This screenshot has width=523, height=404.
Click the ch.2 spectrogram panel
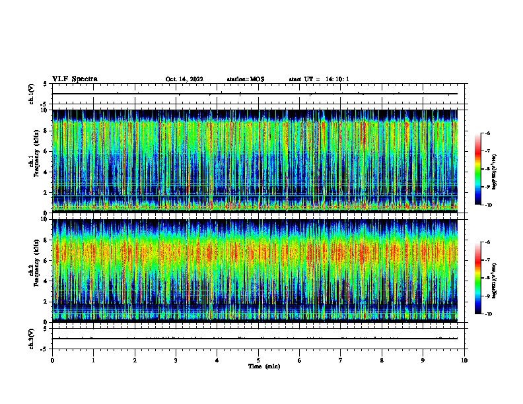(255, 271)
